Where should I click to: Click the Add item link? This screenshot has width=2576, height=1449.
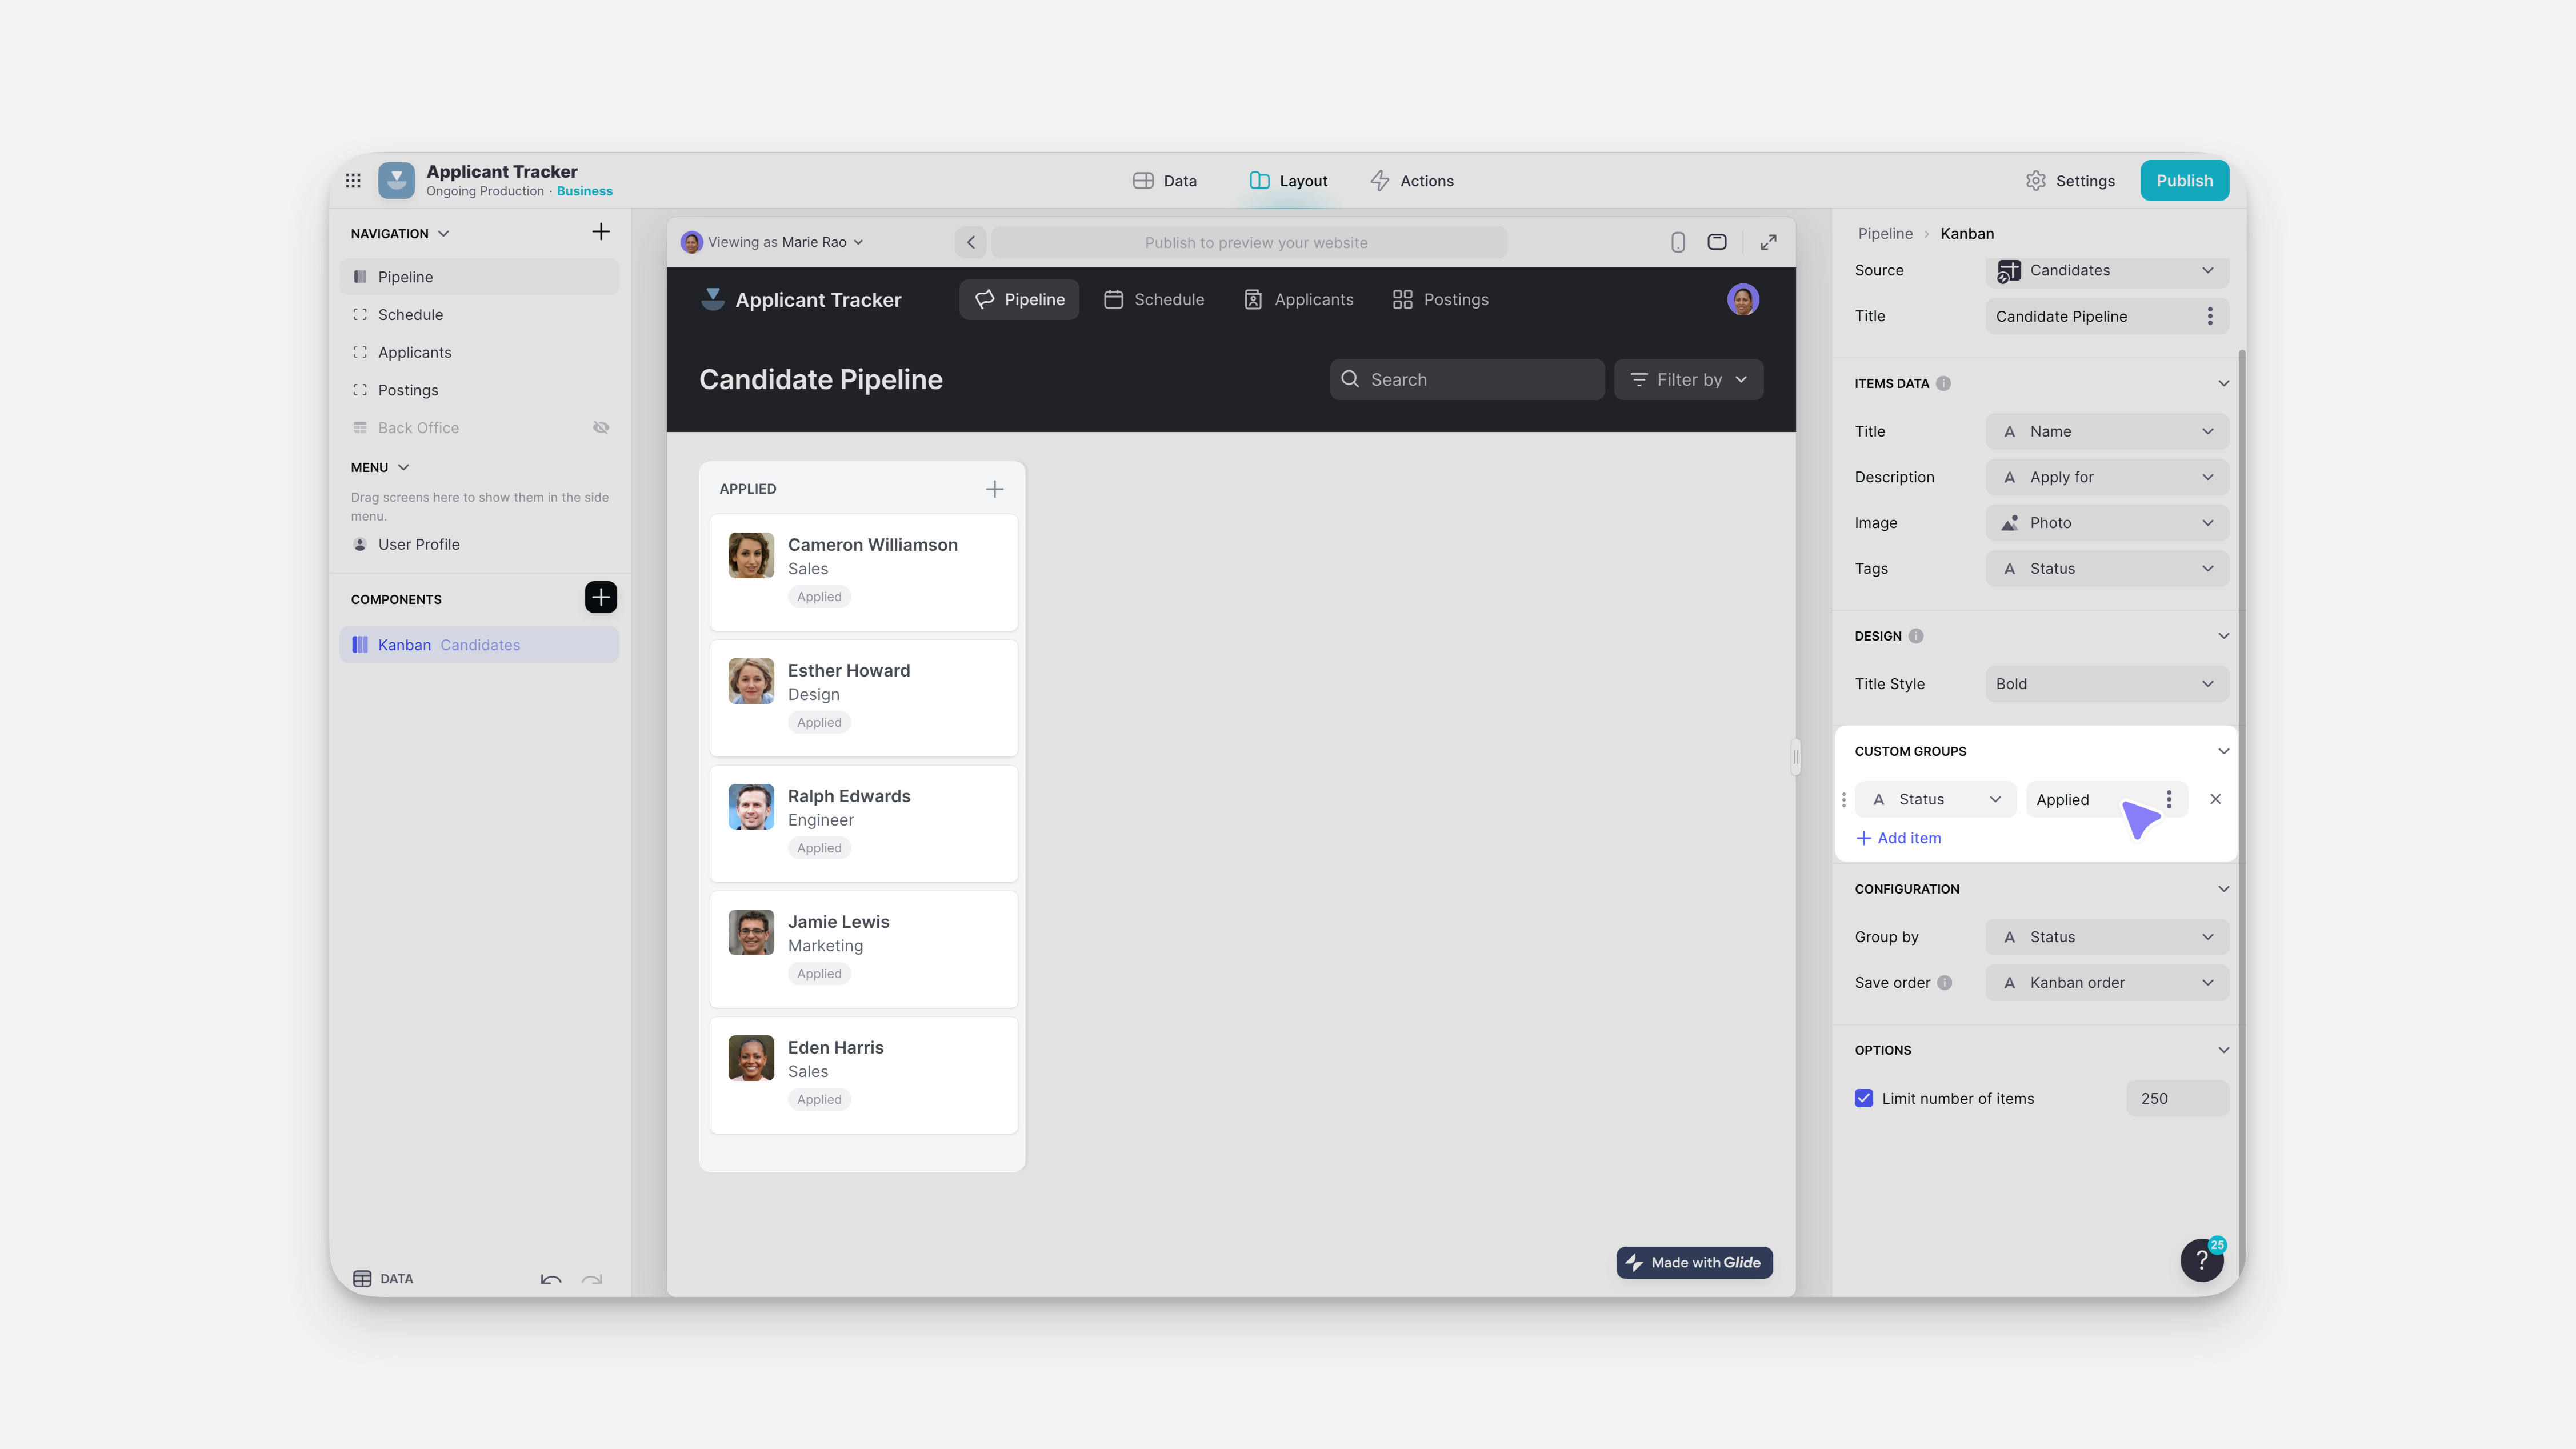tap(1898, 838)
